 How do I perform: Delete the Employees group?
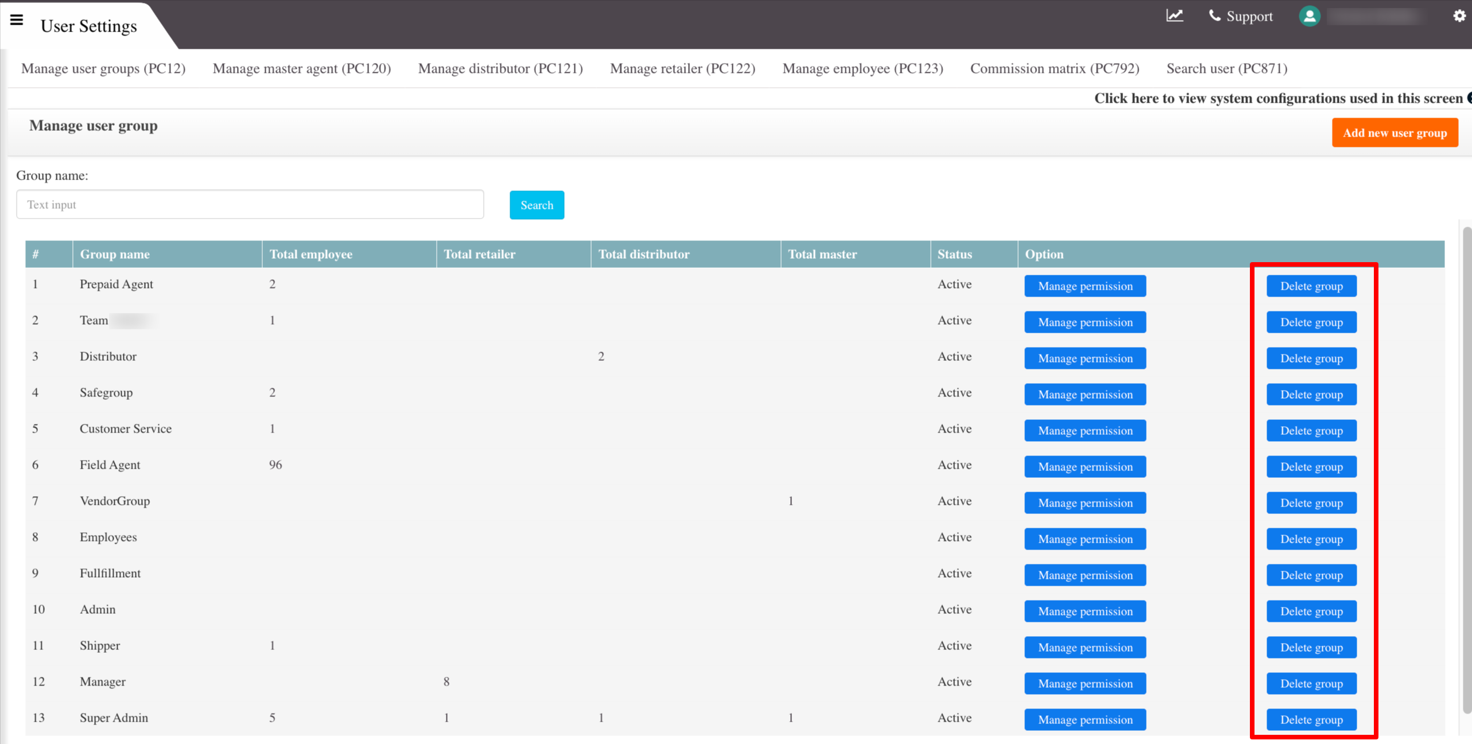click(1311, 539)
